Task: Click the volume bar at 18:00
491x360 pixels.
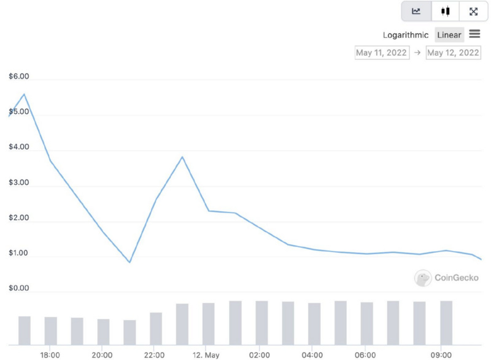Action: (51, 331)
